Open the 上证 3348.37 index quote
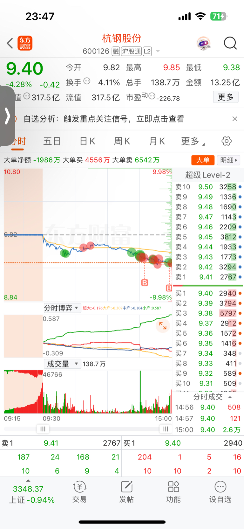Viewport: 244px width, 529px height. 31,494
